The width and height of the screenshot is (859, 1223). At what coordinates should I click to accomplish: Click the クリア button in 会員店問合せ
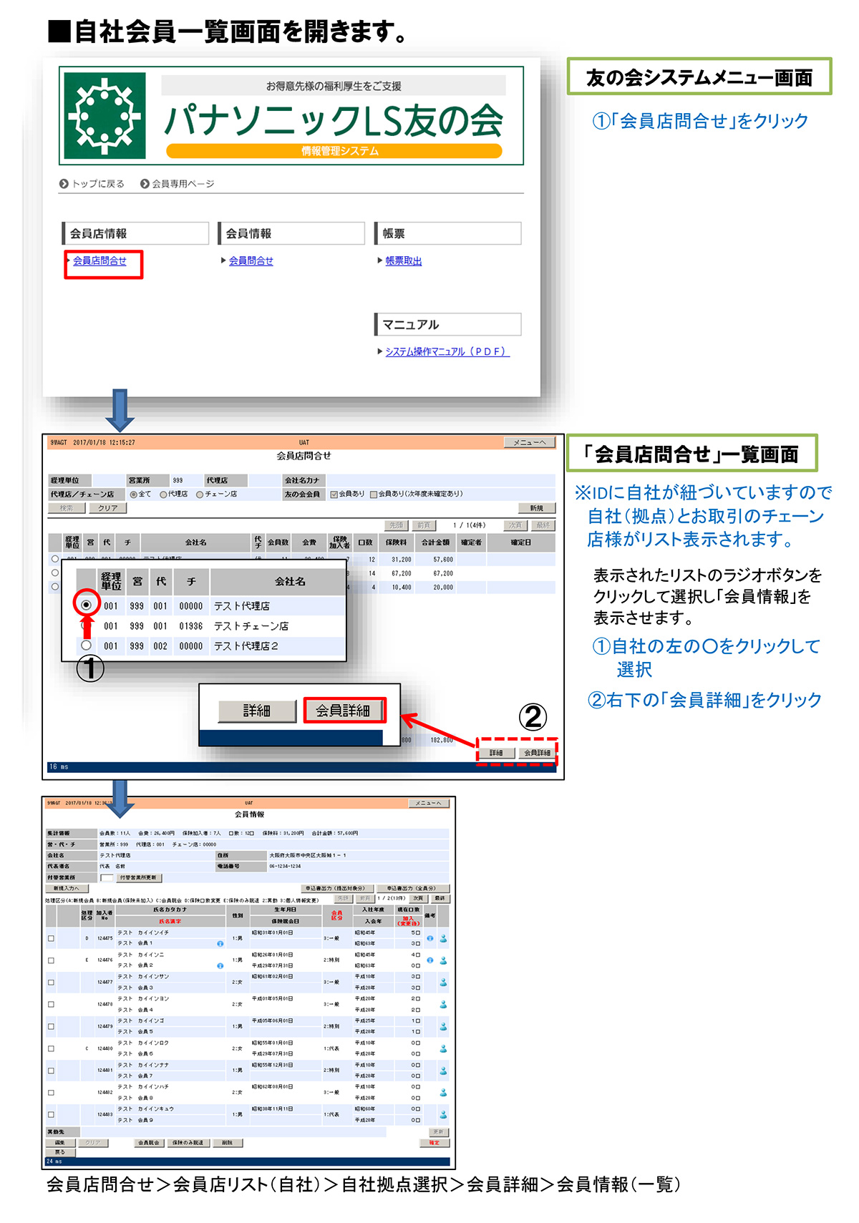click(107, 508)
